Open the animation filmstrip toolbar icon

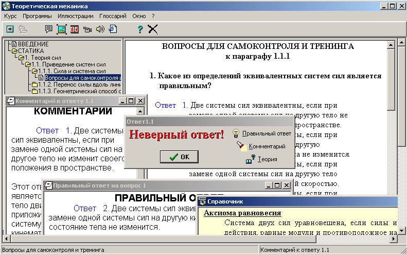tap(75, 29)
